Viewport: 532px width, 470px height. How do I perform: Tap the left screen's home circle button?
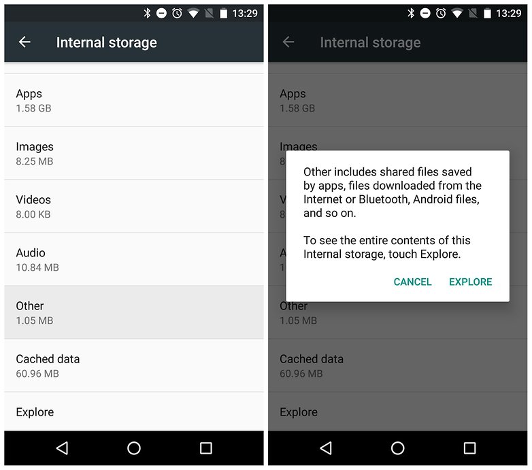click(133, 448)
